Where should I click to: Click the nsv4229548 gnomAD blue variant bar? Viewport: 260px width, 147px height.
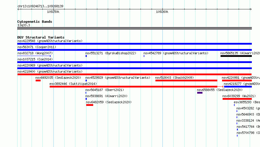[134, 44]
